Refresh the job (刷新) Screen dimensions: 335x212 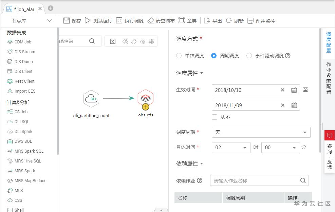point(235,21)
